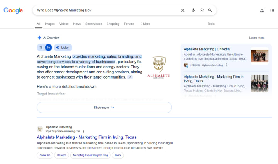Open Alphalete Marketing | LinkedIn source card
Screen dimensions: 278x164
pos(207,49)
